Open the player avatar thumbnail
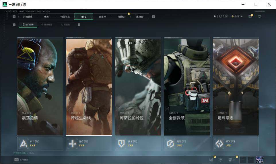Image resolution: width=276 pixels, height=164 pixels. pos(259,160)
